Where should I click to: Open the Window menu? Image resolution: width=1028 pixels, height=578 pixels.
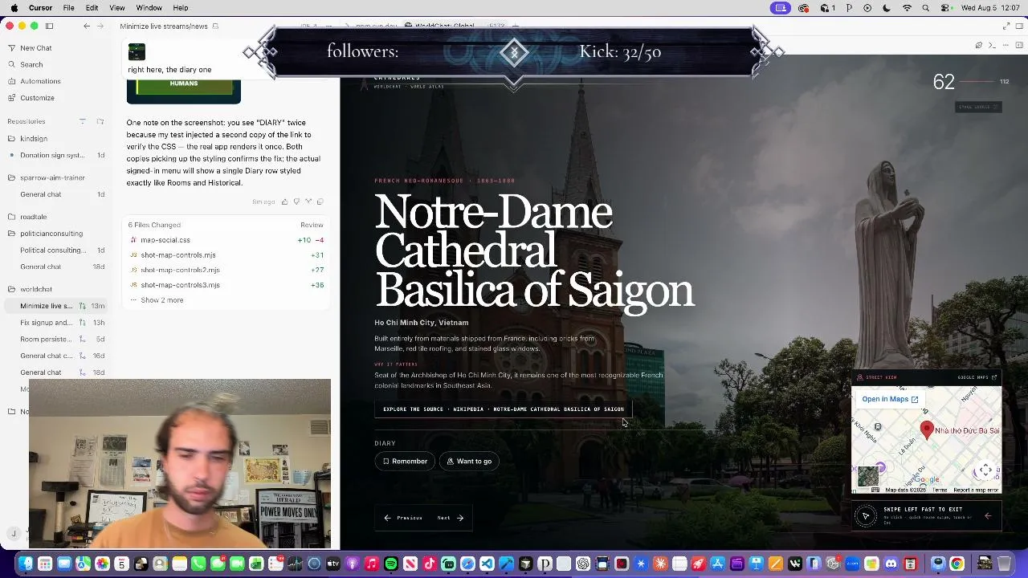point(149,8)
